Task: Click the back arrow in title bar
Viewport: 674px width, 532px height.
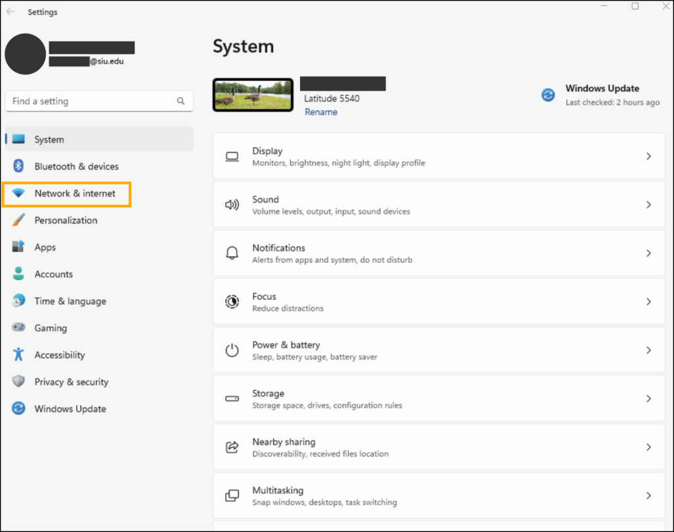Action: [x=12, y=11]
